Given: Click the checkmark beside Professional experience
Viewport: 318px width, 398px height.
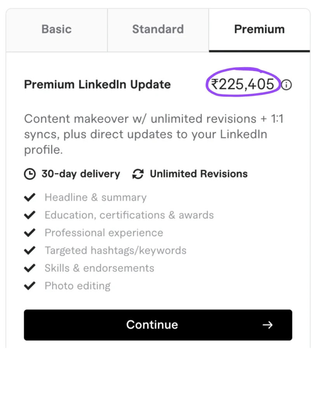Looking at the screenshot, I should pos(30,233).
